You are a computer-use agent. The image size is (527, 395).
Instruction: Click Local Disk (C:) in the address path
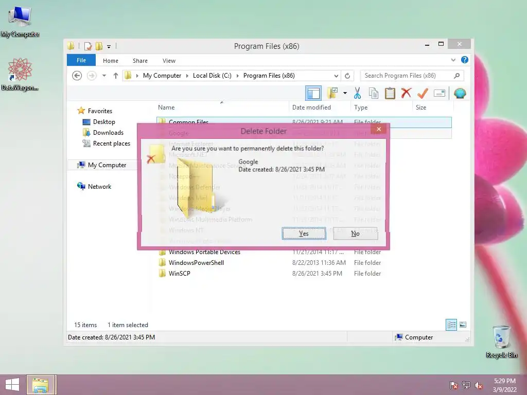point(212,76)
